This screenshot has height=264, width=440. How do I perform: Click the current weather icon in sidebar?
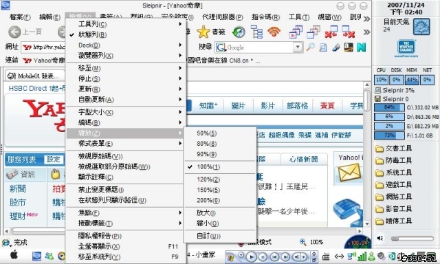[421, 27]
